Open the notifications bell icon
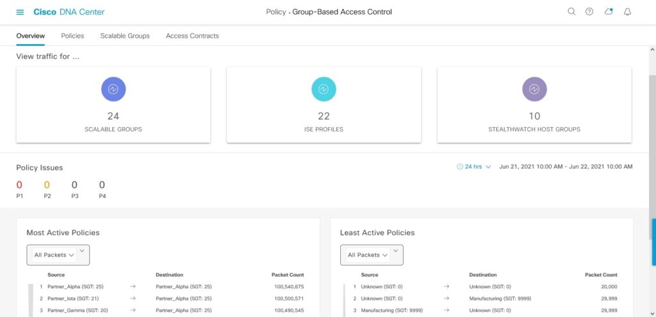Image resolution: width=656 pixels, height=317 pixels. 627,12
